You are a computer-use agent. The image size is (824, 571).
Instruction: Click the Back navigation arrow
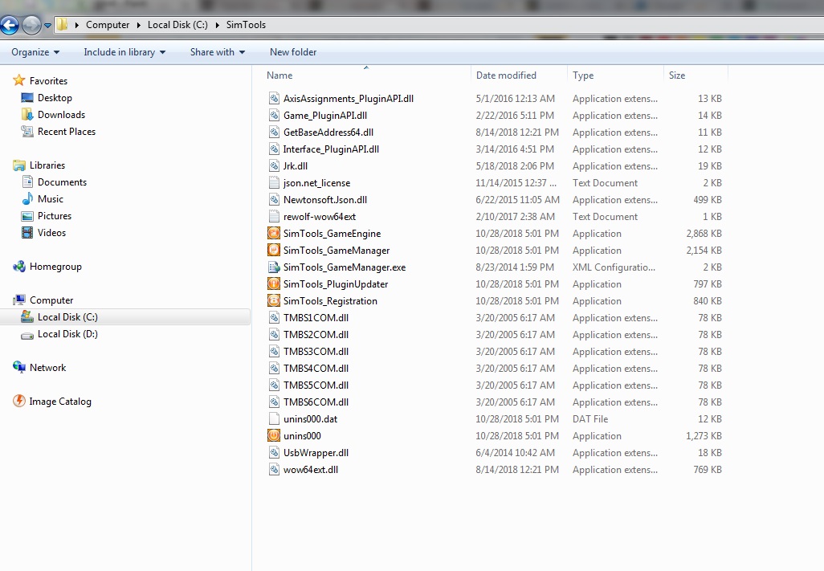[10, 25]
